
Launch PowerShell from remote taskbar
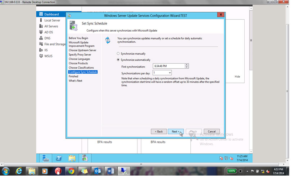[59, 158]
